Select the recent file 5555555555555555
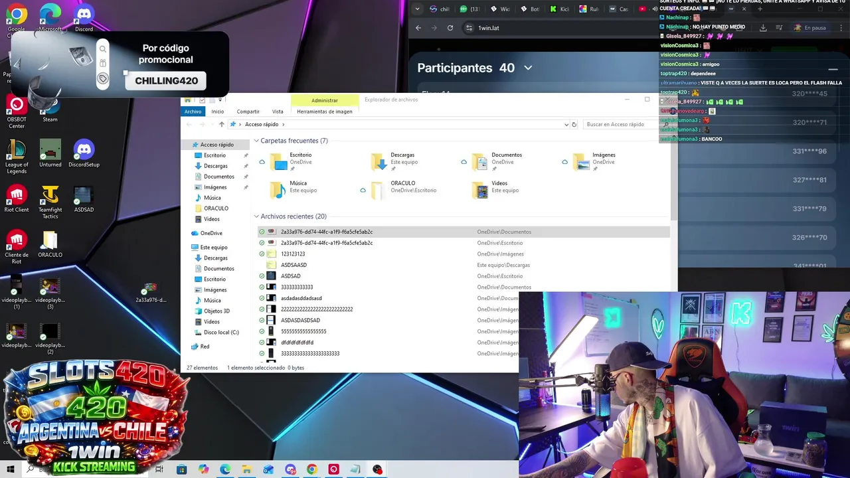This screenshot has height=478, width=850. pos(388,331)
